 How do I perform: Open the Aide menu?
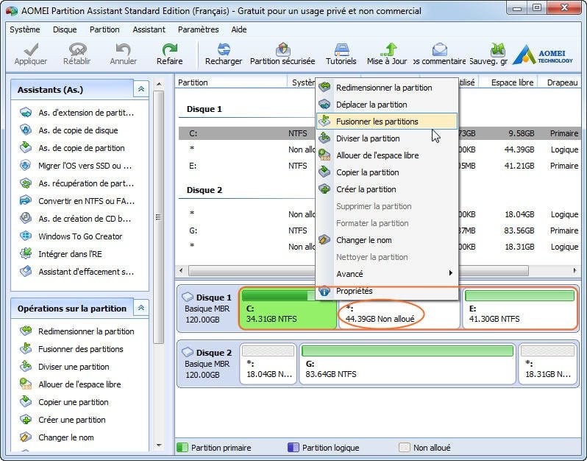coord(239,29)
